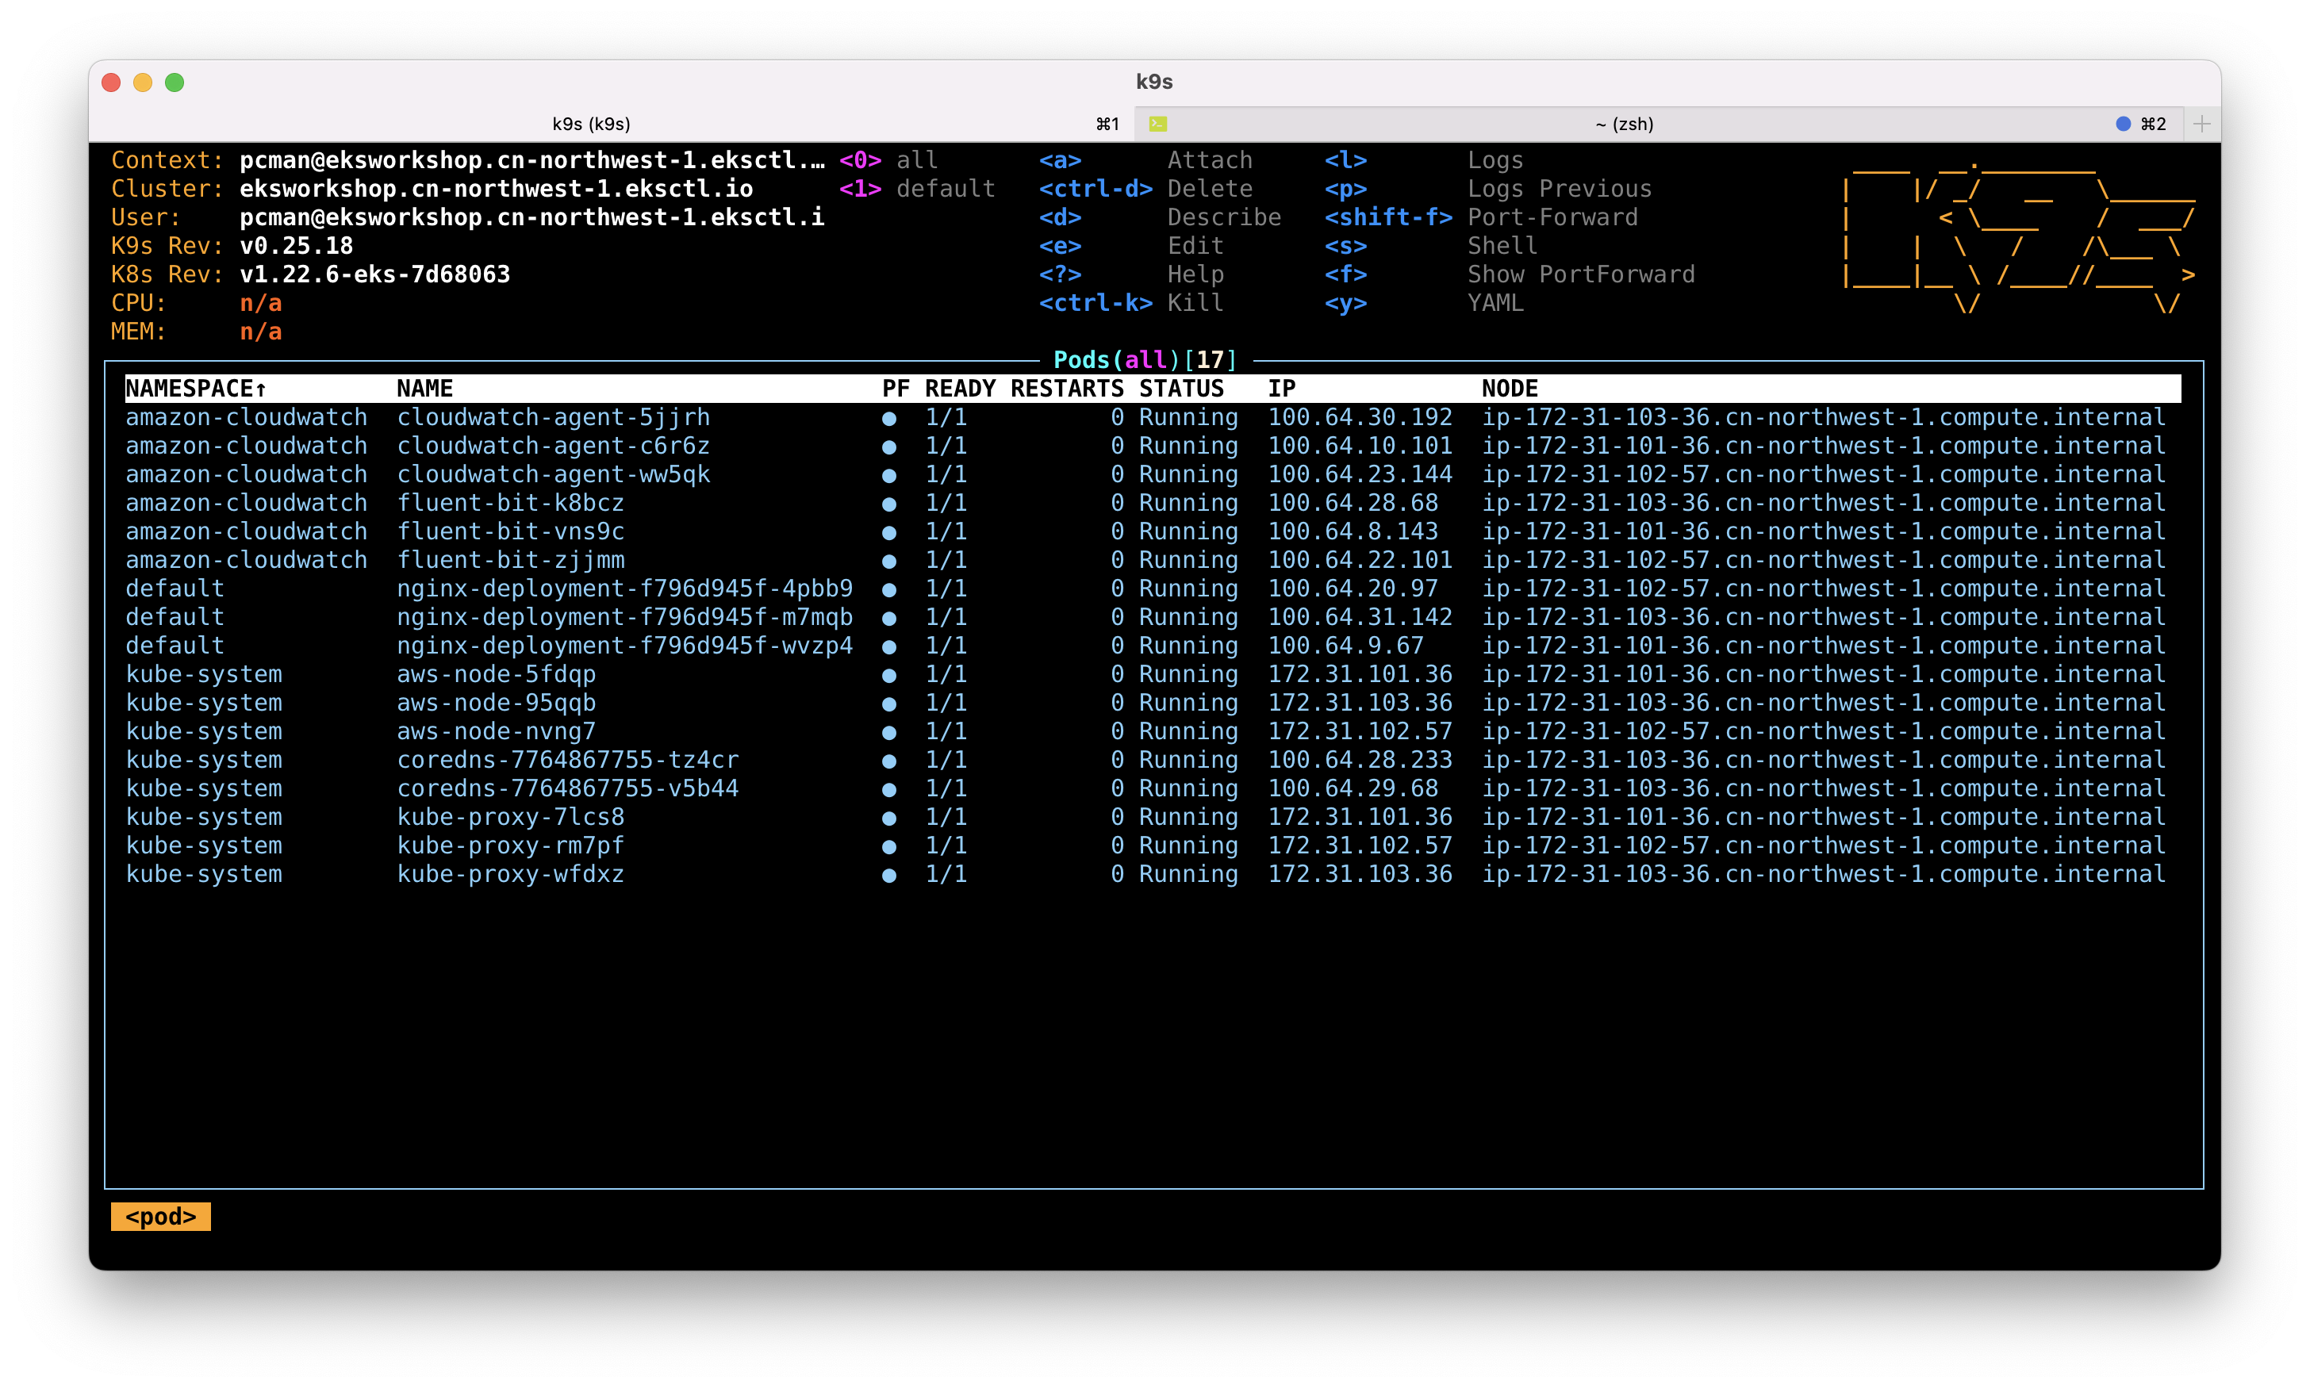This screenshot has width=2310, height=1388.
Task: Click the blue activity dot on zsh tab
Action: click(x=2123, y=124)
